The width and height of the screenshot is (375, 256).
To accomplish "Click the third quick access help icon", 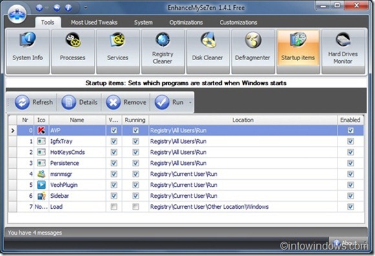I will pos(69,8).
